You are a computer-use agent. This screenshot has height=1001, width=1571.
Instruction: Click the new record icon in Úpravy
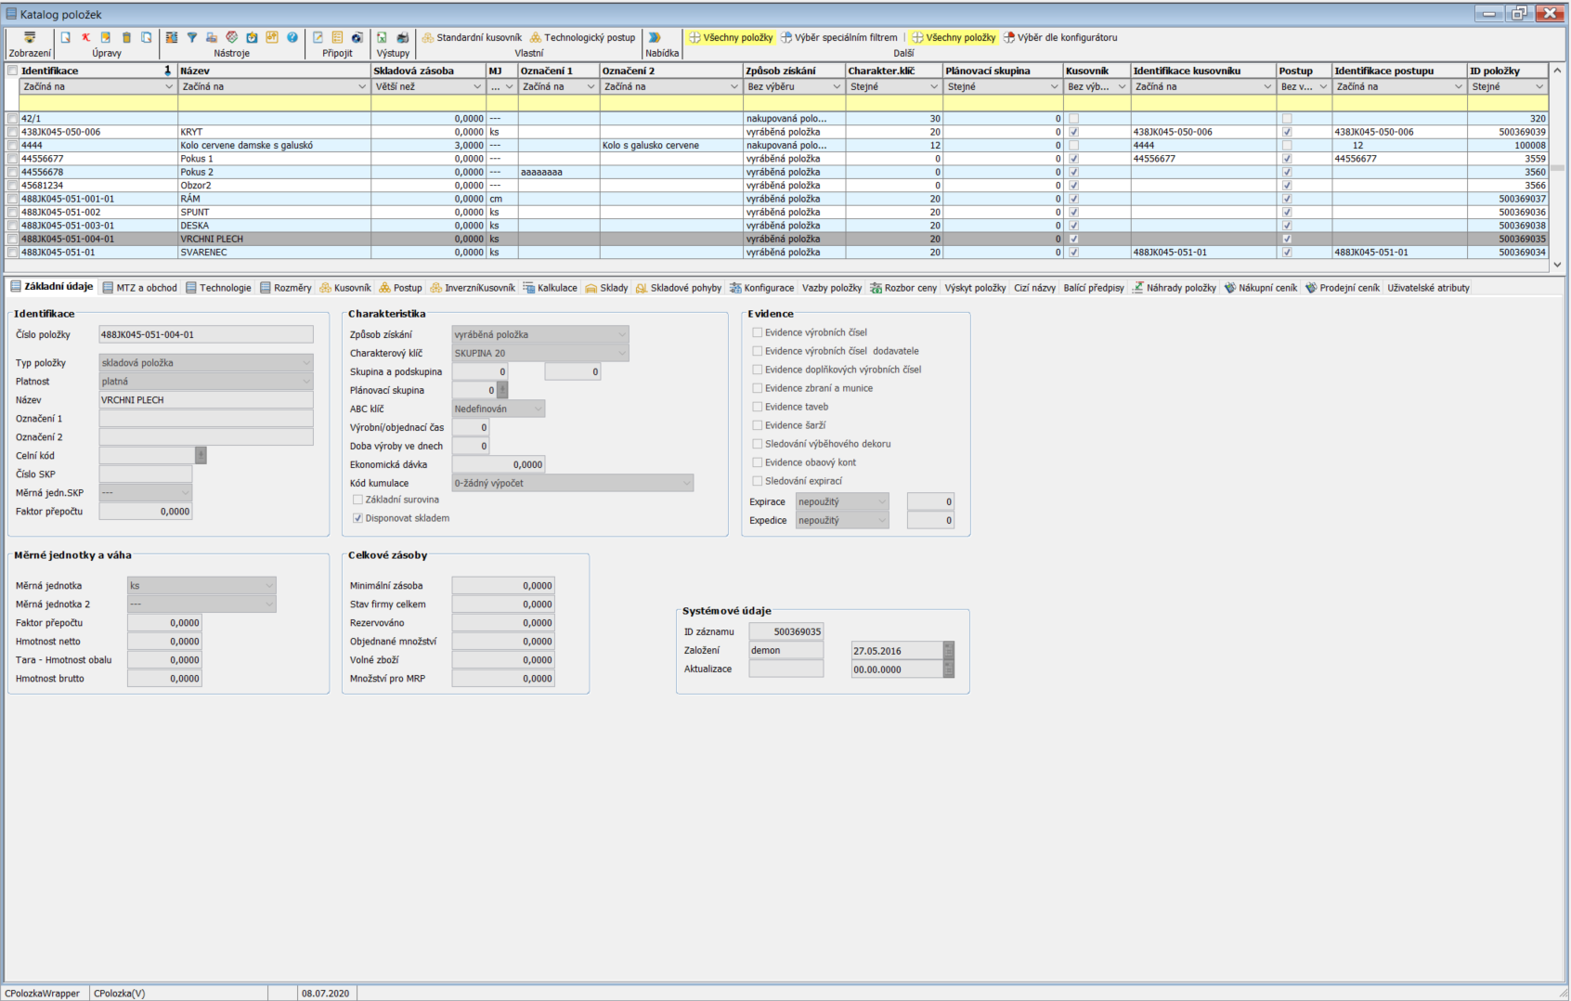(66, 38)
